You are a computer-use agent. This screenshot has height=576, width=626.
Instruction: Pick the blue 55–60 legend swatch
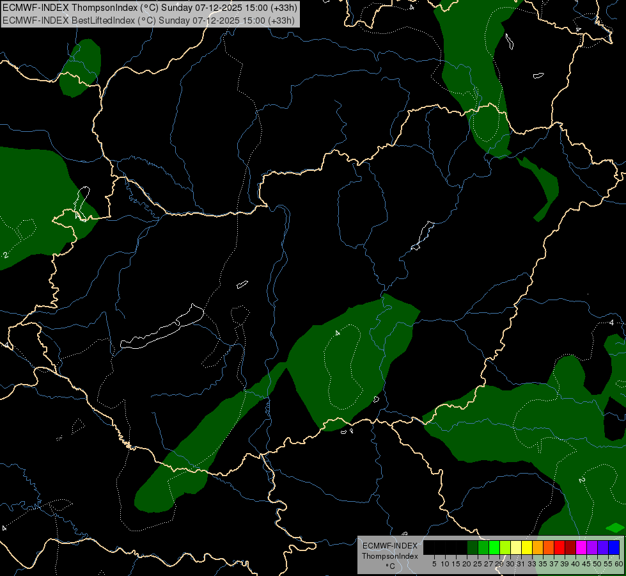614,547
